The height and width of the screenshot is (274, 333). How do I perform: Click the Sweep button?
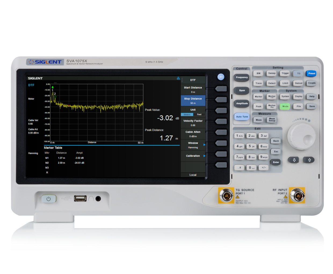point(272,73)
